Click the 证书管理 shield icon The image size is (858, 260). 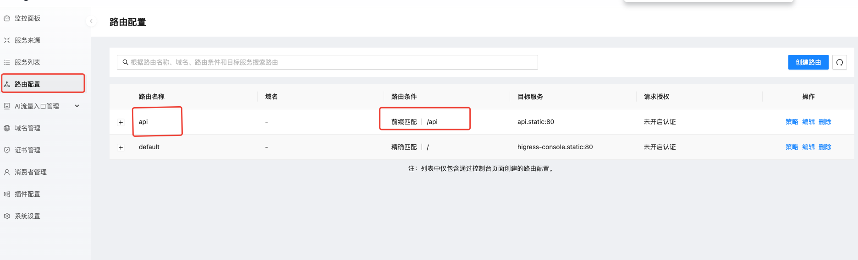point(7,150)
